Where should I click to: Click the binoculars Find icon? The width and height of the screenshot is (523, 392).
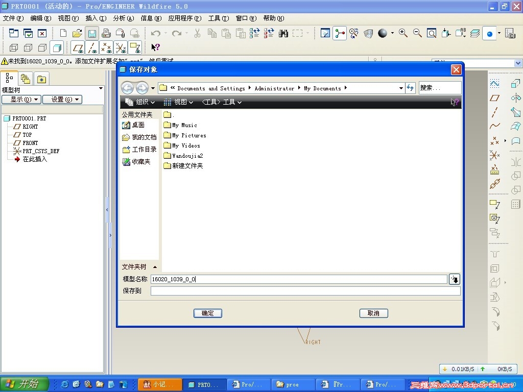pyautogui.click(x=283, y=33)
